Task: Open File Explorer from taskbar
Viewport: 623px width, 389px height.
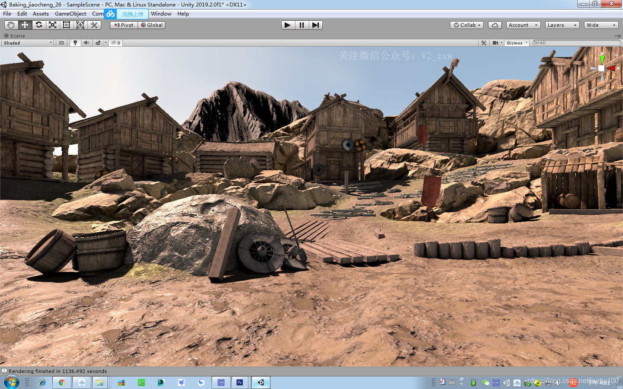Action: (x=100, y=383)
